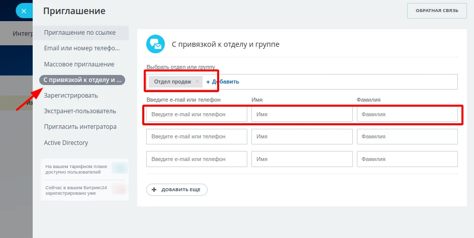Click the Обратная связь button
Image resolution: width=474 pixels, height=238 pixels.
[x=437, y=11]
